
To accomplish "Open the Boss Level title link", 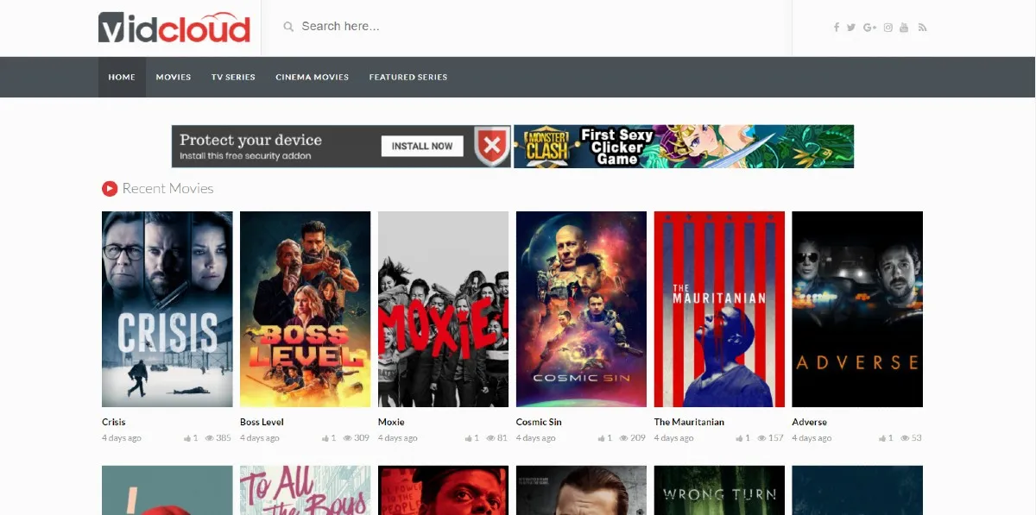I will point(262,422).
